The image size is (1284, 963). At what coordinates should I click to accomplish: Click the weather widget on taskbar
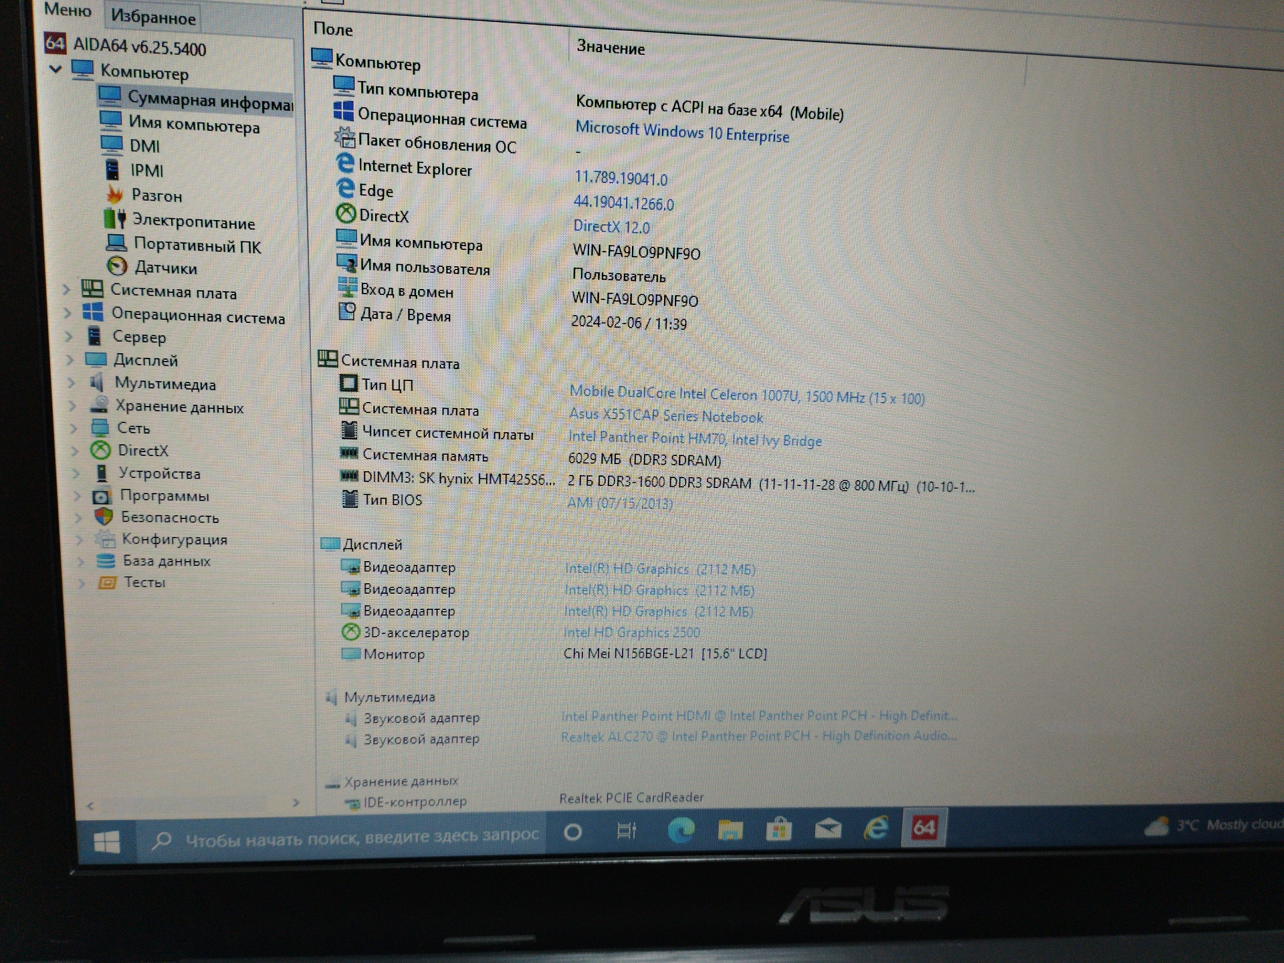1212,826
